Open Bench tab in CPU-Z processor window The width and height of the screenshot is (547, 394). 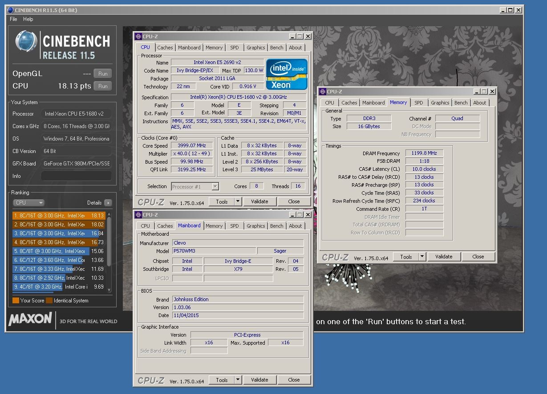click(x=277, y=48)
